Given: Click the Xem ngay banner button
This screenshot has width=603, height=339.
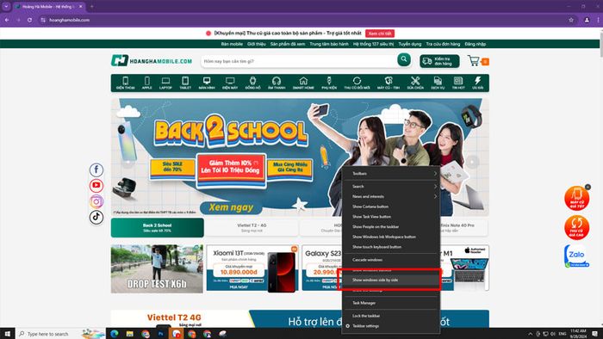Looking at the screenshot, I should [x=231, y=207].
